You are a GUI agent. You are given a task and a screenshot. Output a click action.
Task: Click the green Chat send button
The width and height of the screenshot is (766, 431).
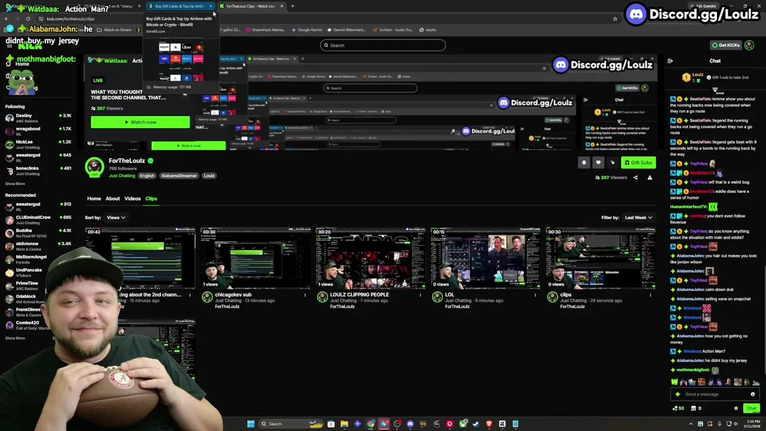(752, 408)
